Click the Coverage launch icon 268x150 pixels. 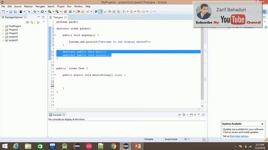click(49, 12)
